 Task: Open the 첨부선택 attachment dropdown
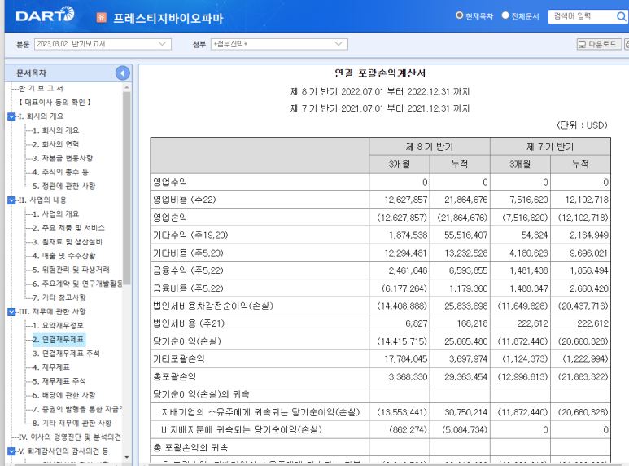(279, 44)
